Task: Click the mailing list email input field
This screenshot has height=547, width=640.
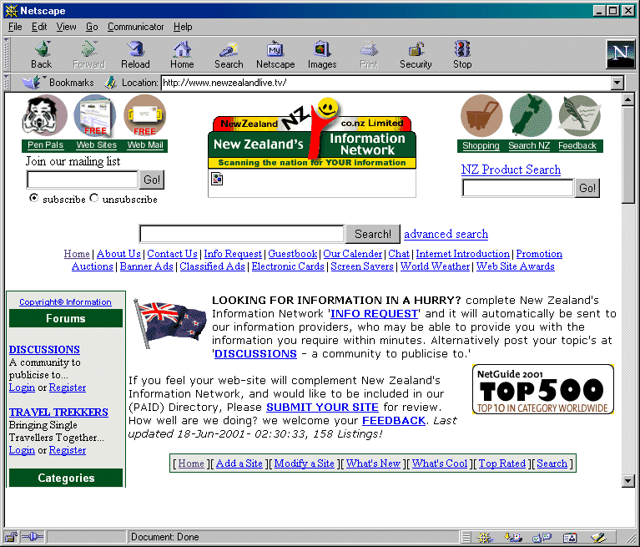Action: click(x=82, y=180)
